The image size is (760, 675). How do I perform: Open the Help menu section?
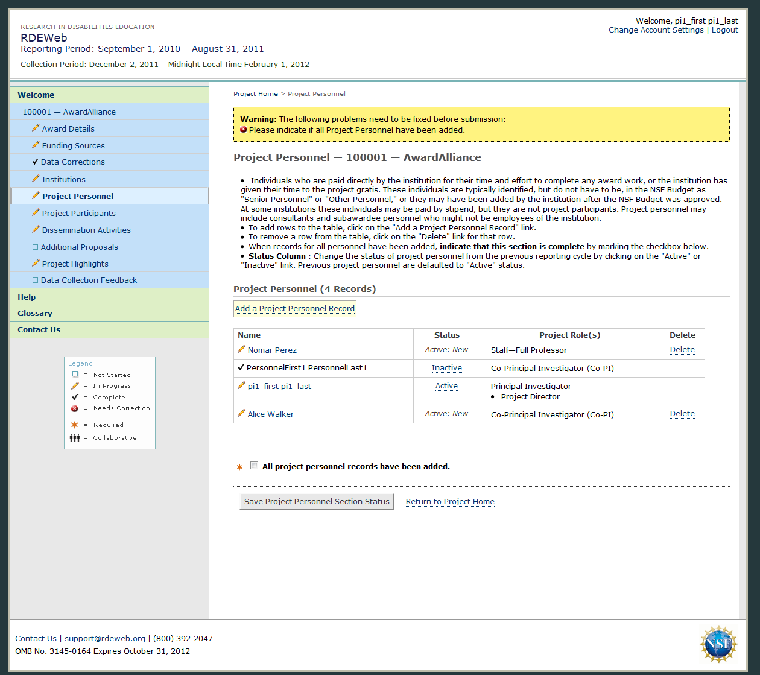[27, 297]
